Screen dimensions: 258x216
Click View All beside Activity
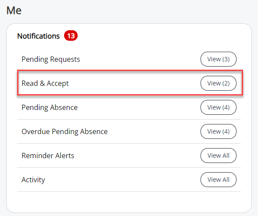click(x=219, y=180)
